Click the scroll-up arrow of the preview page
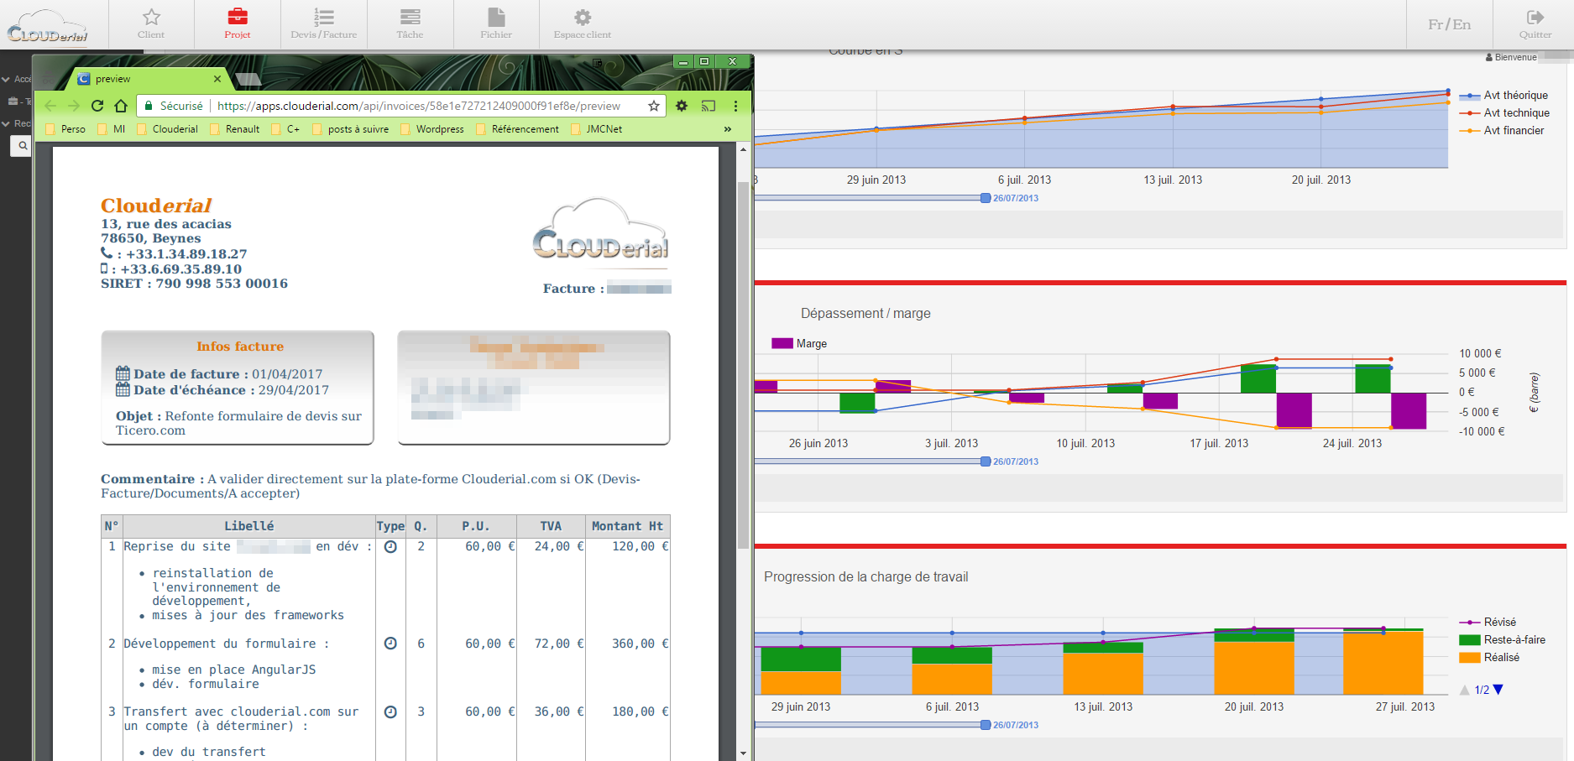This screenshot has width=1574, height=761. pos(743,149)
